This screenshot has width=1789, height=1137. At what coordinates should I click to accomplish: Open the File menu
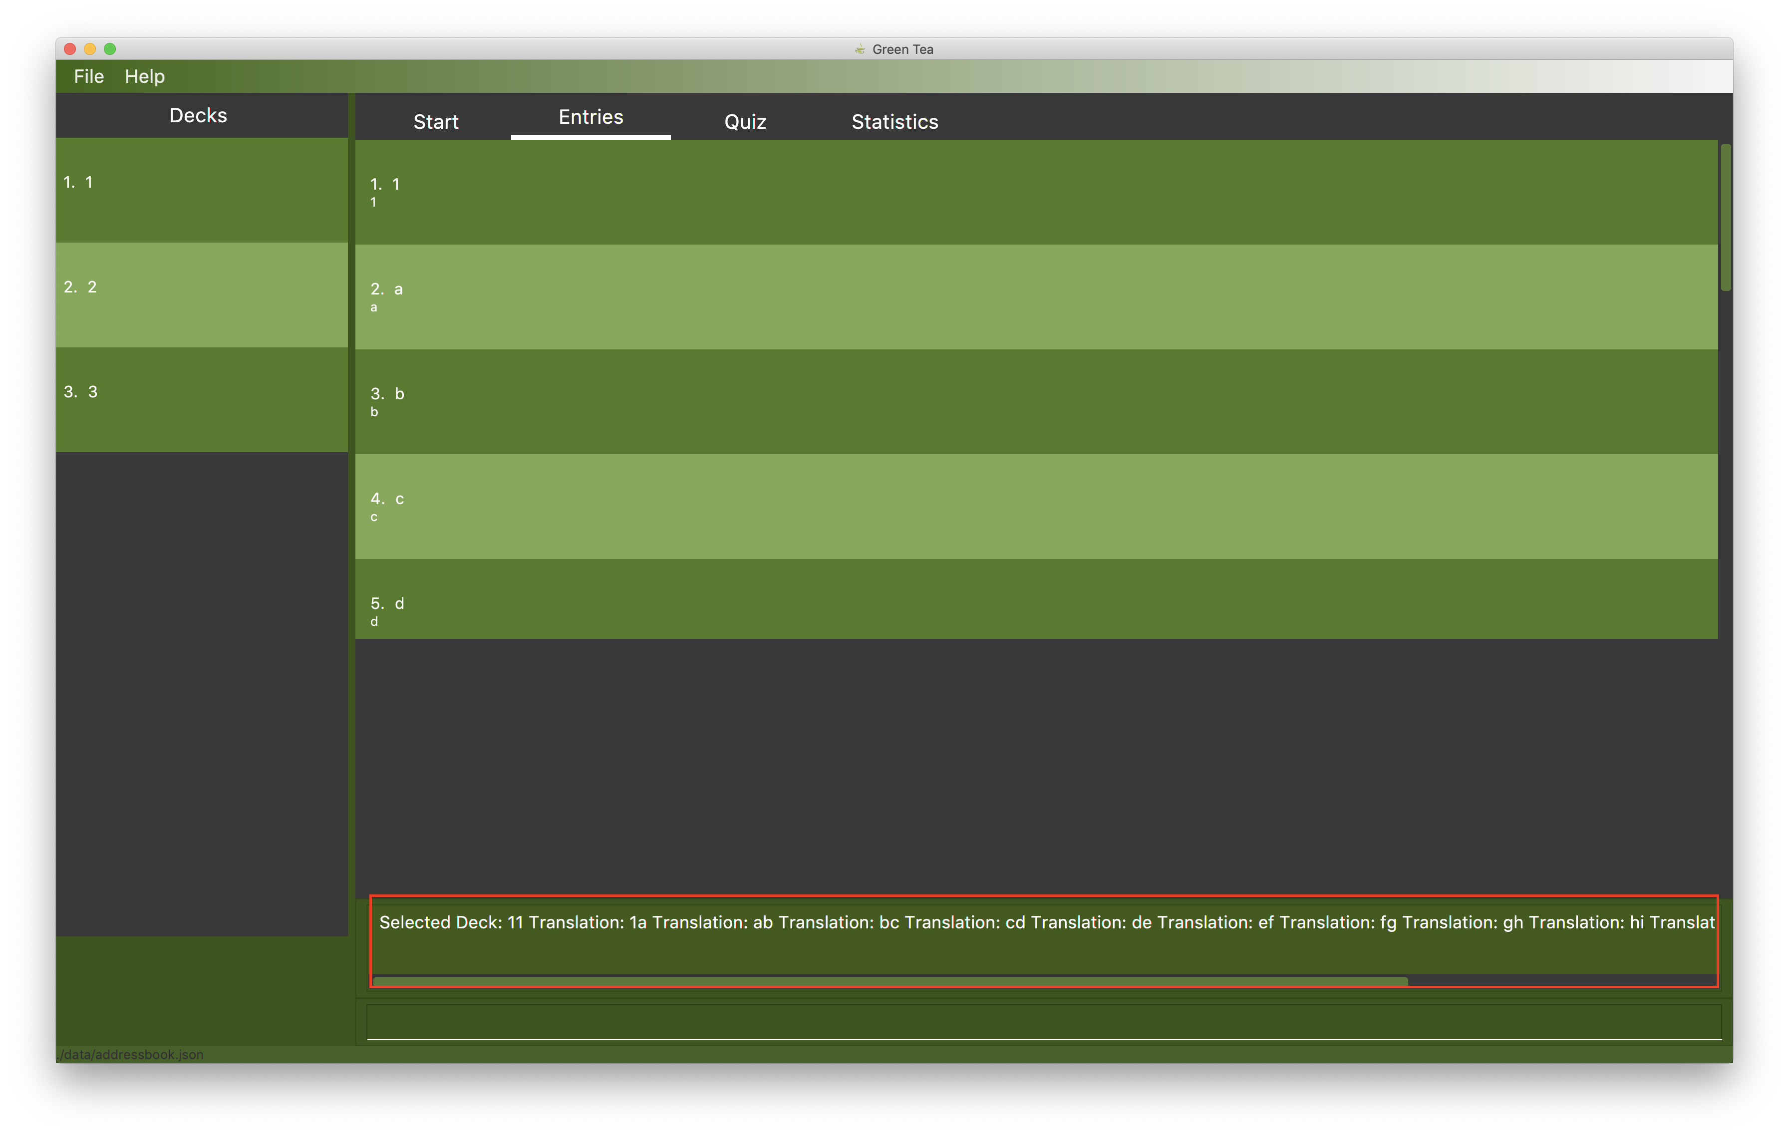88,76
